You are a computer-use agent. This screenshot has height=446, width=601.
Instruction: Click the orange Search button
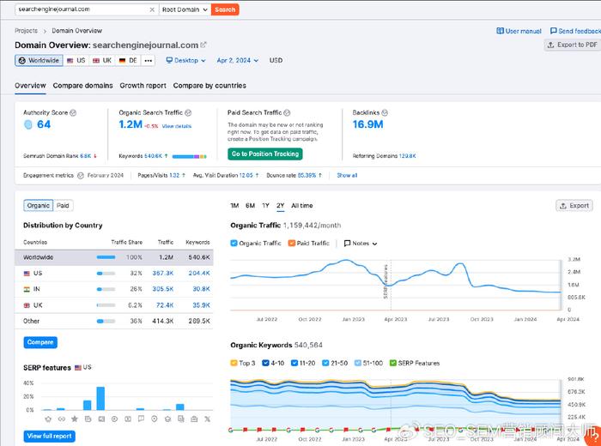(x=225, y=9)
